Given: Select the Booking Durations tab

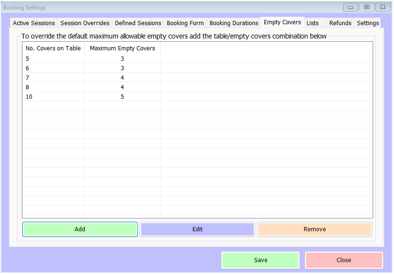Looking at the screenshot, I should pyautogui.click(x=234, y=23).
